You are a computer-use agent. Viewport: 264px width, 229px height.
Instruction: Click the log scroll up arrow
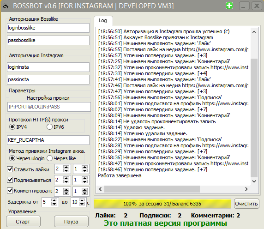pyautogui.click(x=254, y=32)
